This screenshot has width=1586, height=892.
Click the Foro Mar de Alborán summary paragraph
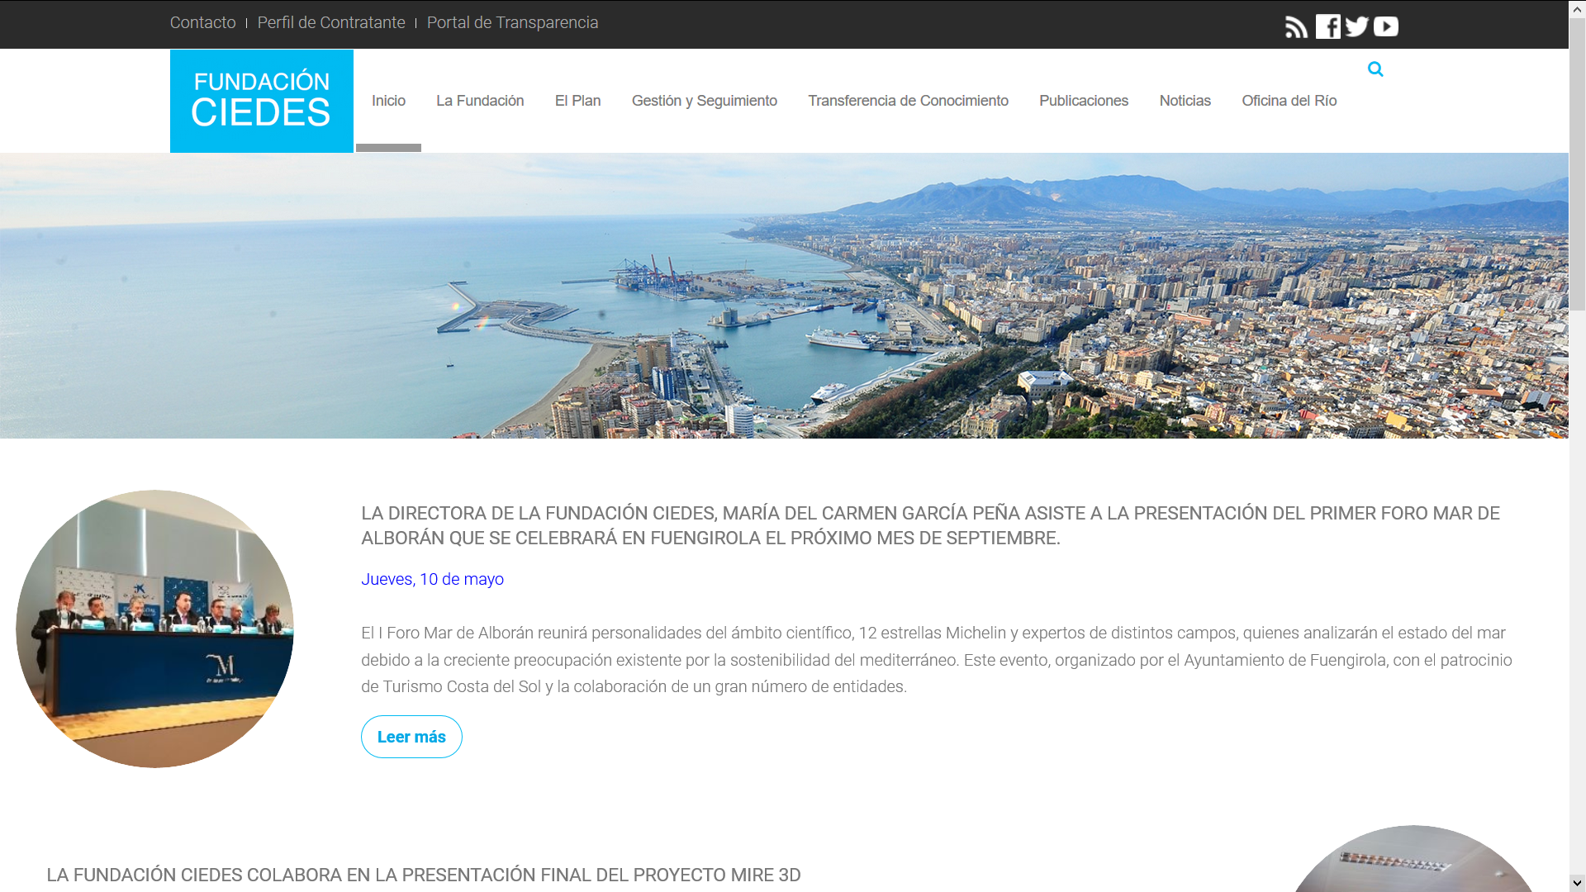(x=937, y=660)
